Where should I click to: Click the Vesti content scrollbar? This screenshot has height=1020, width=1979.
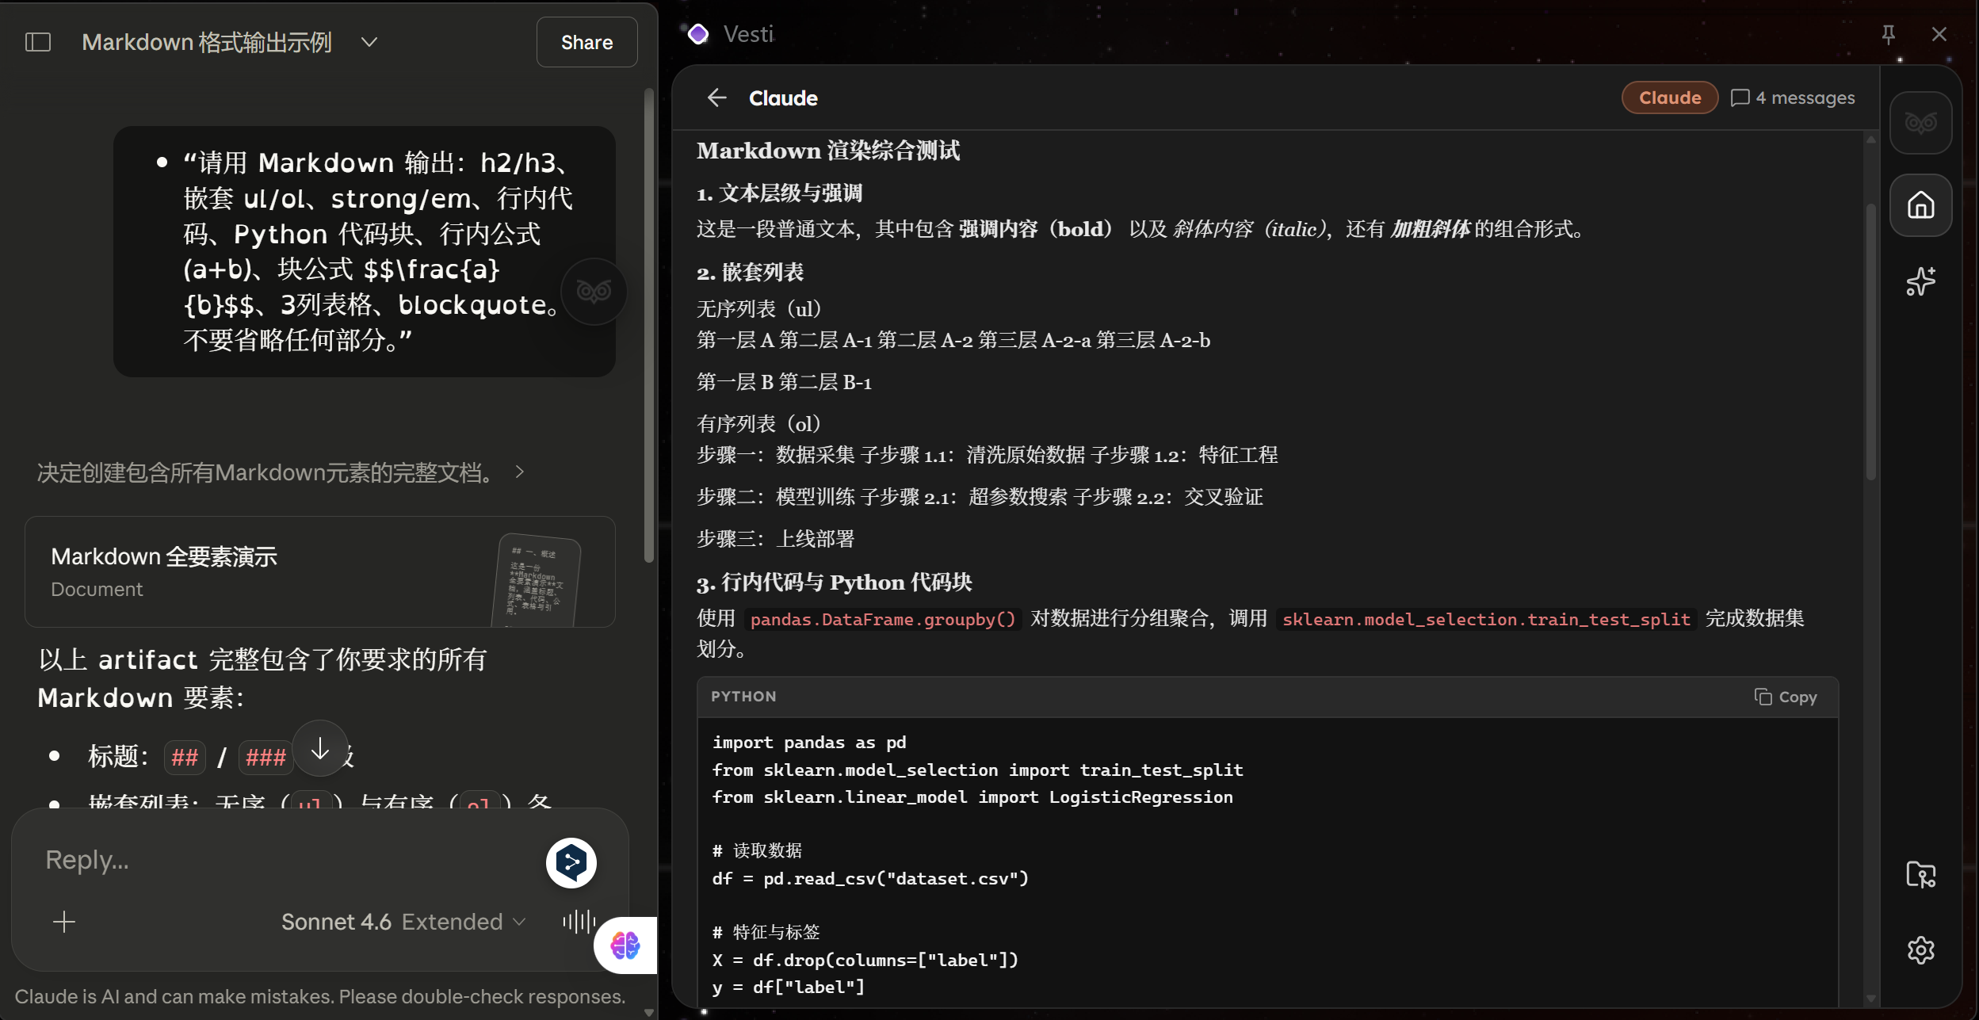click(1871, 342)
